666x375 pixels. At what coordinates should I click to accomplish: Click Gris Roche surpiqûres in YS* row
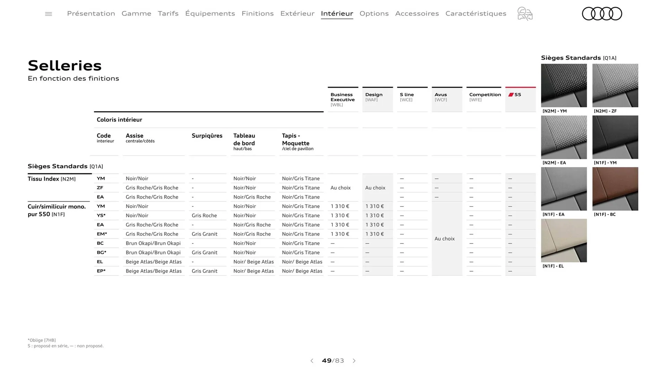pyautogui.click(x=204, y=216)
